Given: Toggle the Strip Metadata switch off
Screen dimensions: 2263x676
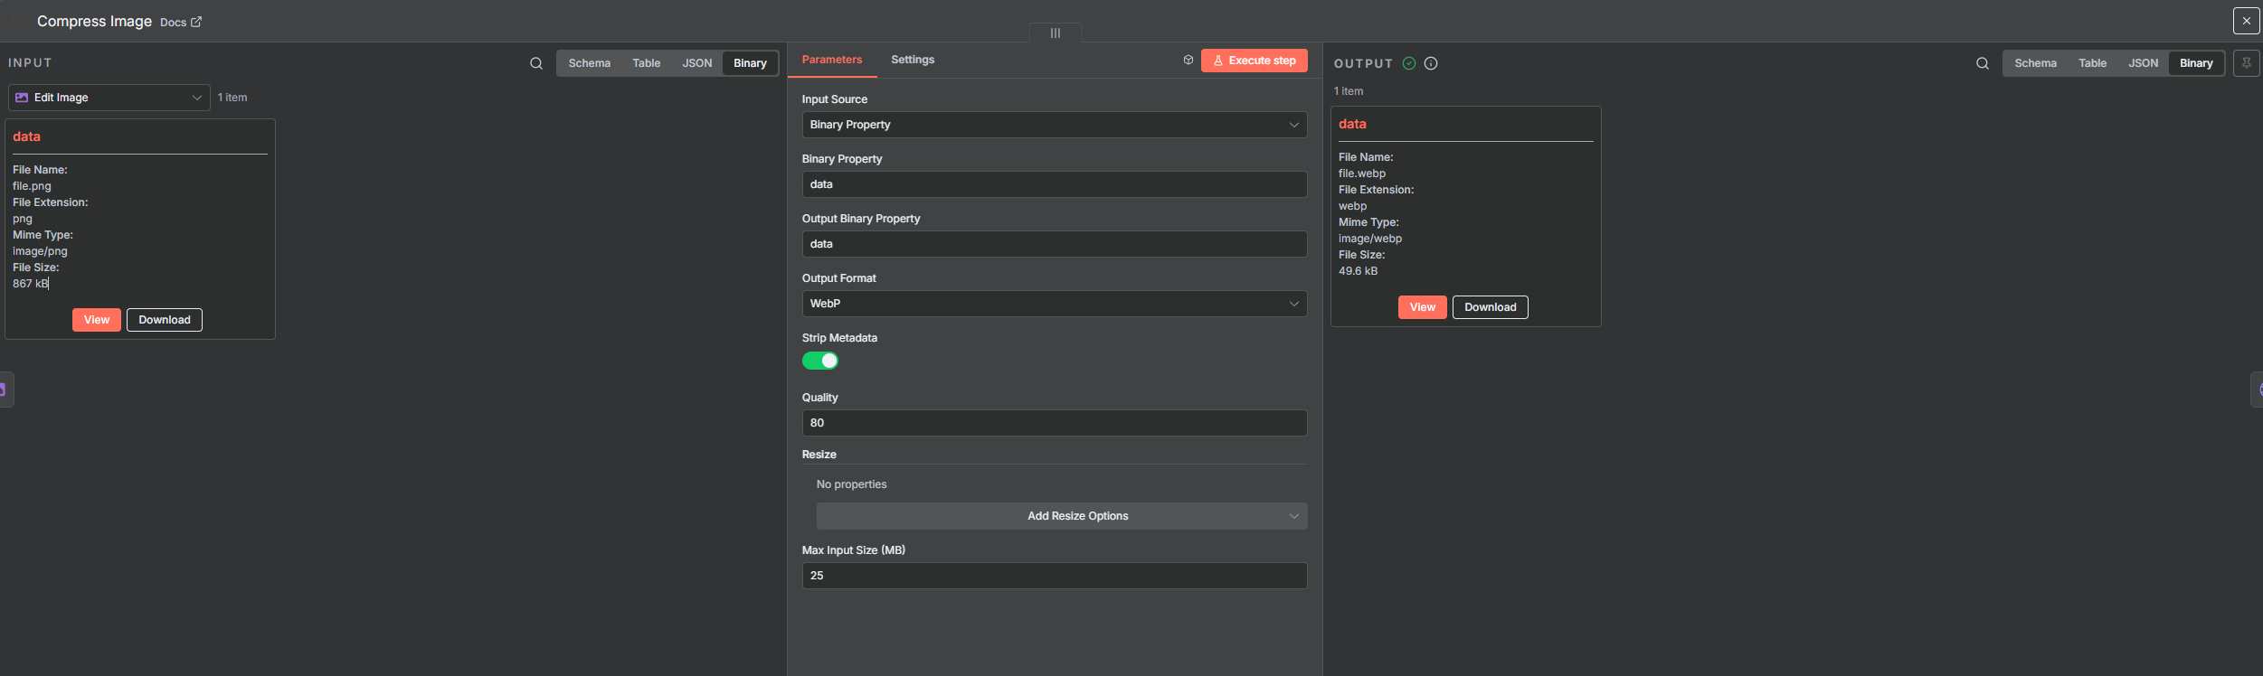Looking at the screenshot, I should click(820, 361).
